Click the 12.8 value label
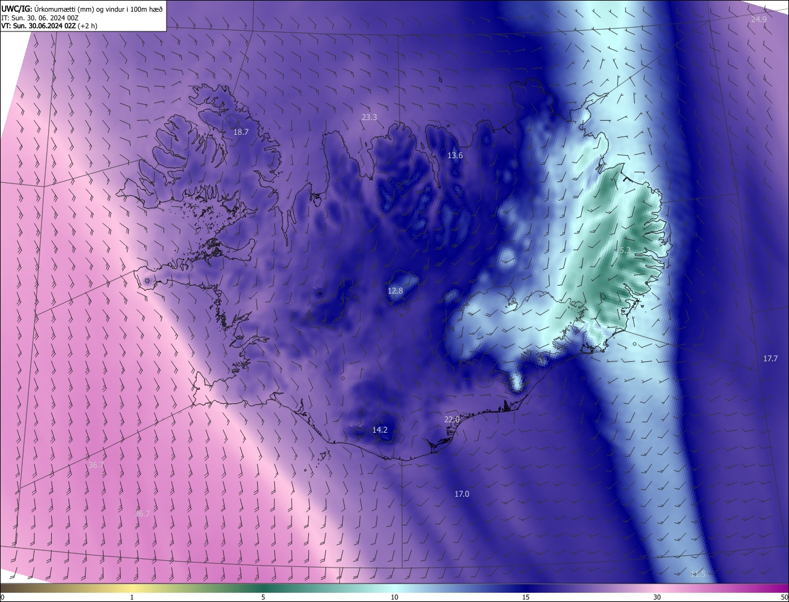This screenshot has width=789, height=602. pyautogui.click(x=395, y=291)
